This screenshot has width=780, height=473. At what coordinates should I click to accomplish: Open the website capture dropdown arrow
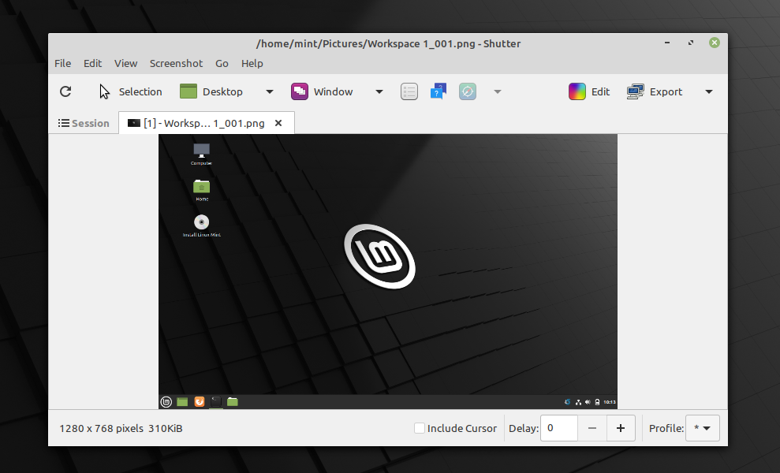[498, 91]
